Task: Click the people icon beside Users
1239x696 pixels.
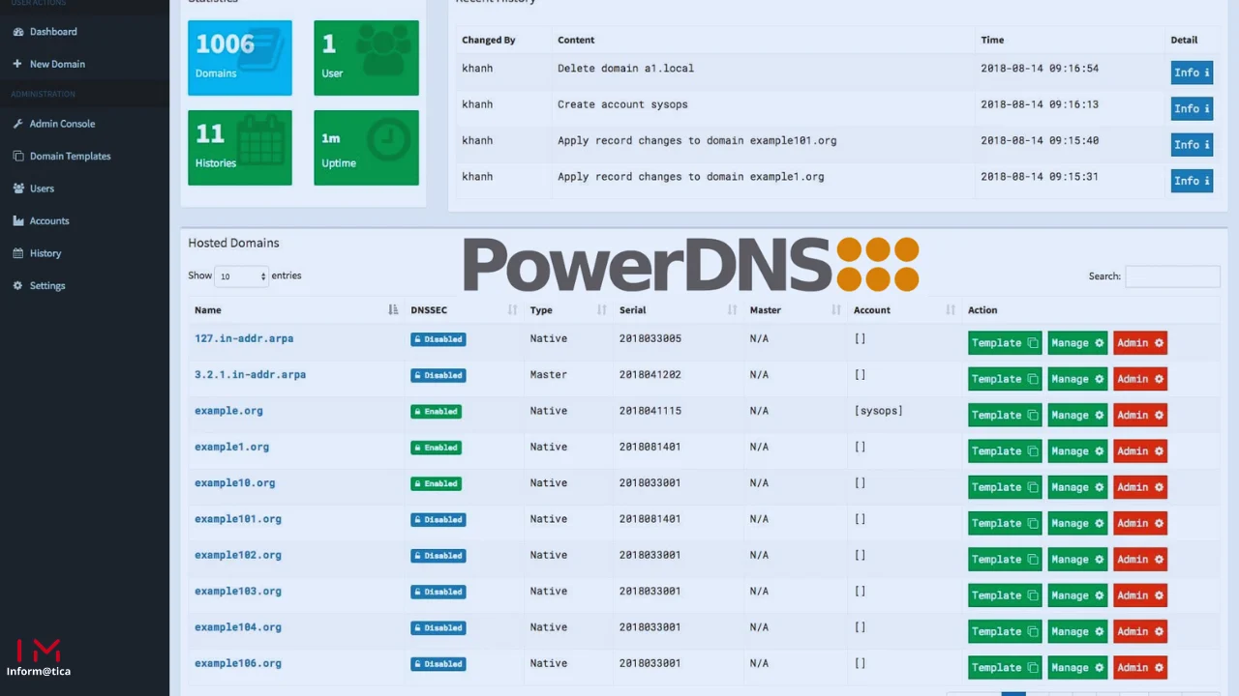Action: pyautogui.click(x=17, y=188)
